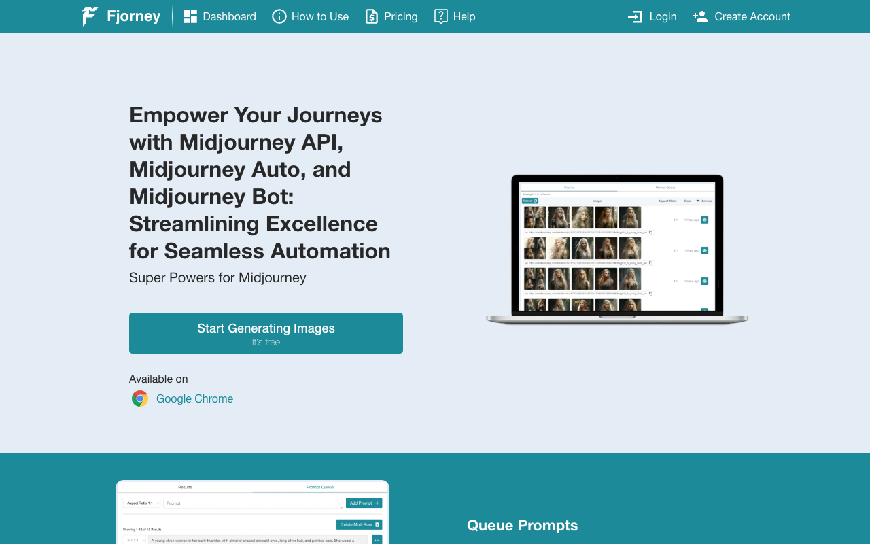Screen dimensions: 870x544
Task: Click the Prompt Queue screenshot preview image
Action: click(252, 512)
